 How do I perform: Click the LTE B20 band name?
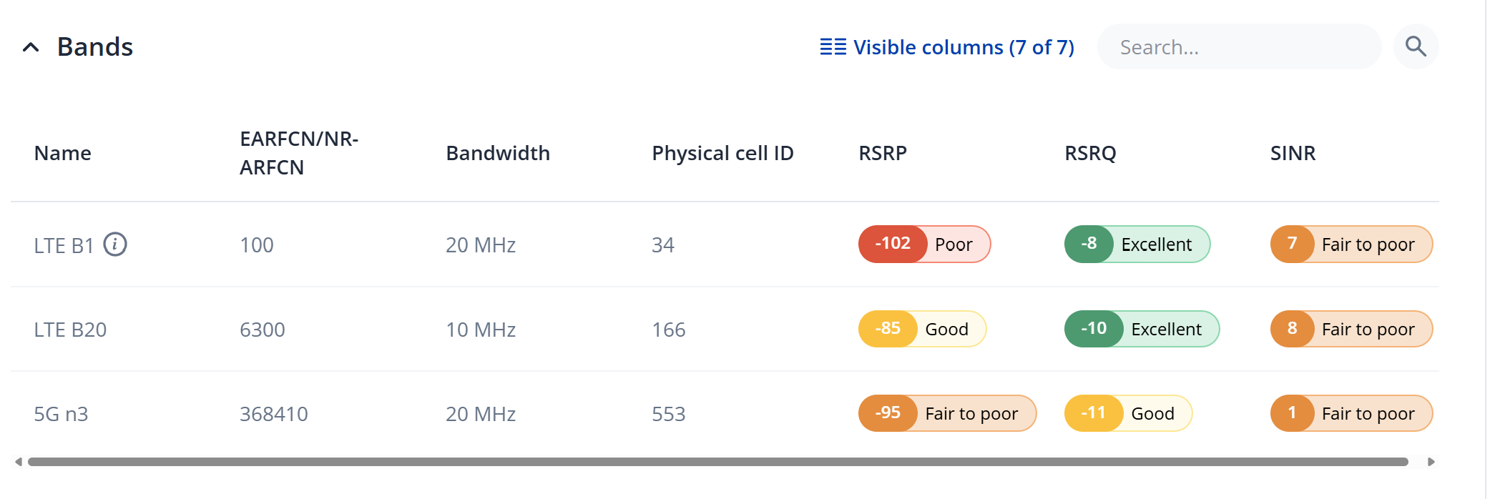coord(70,330)
